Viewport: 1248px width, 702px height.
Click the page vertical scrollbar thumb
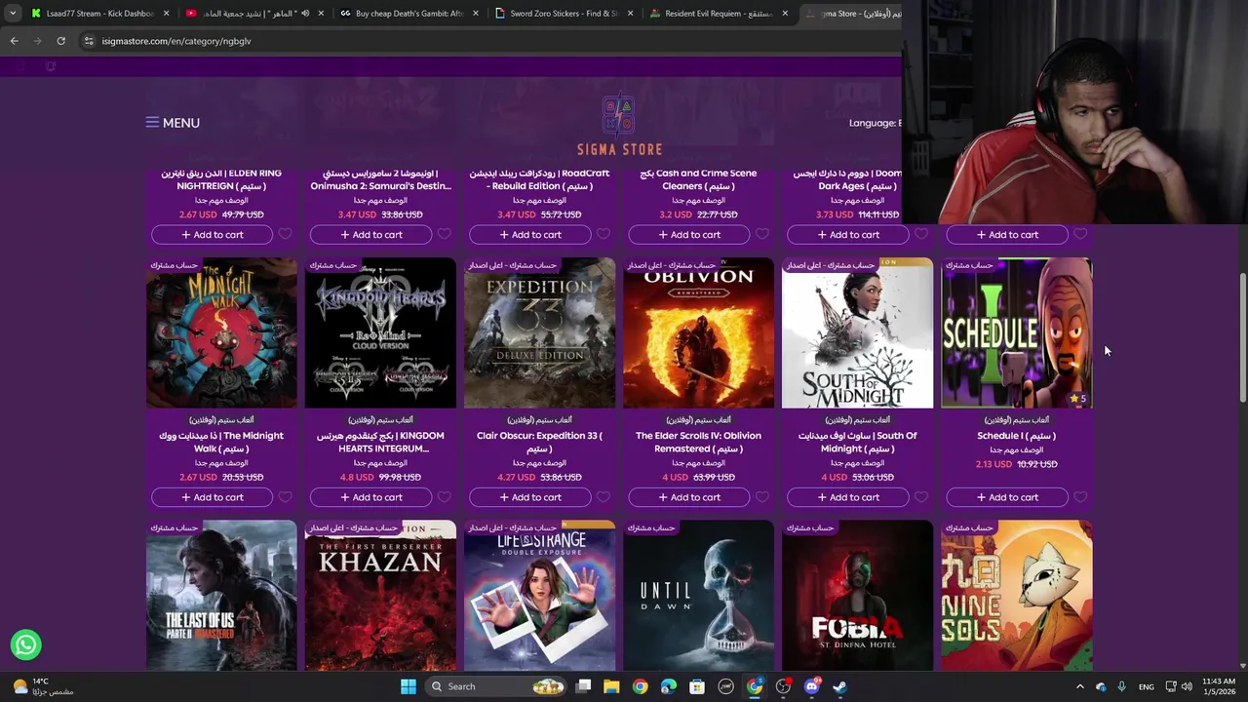point(1242,336)
